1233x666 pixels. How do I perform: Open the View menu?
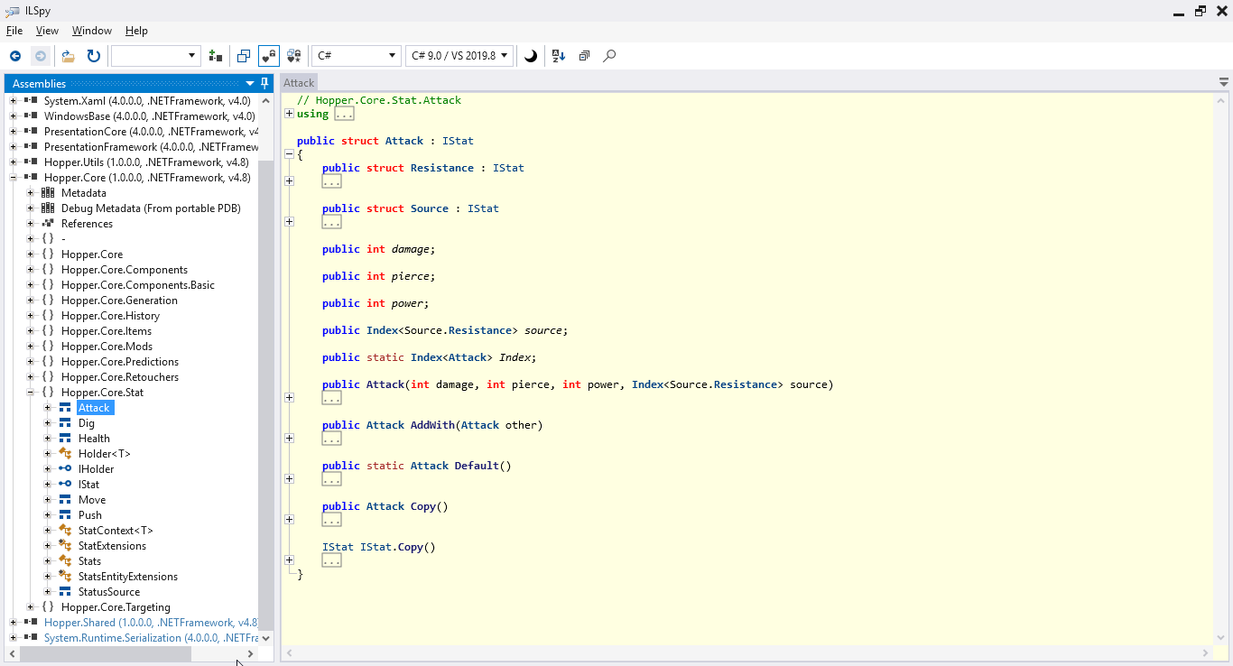(x=47, y=31)
